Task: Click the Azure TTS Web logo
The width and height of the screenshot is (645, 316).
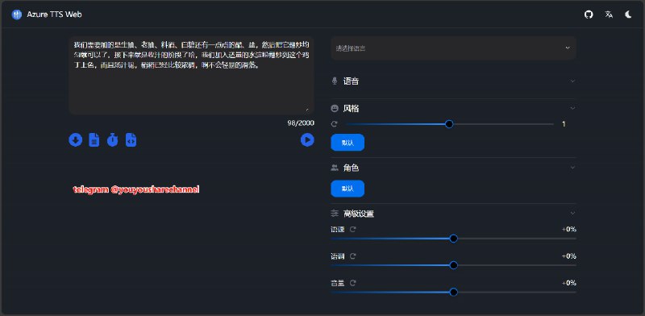Action: coord(16,15)
